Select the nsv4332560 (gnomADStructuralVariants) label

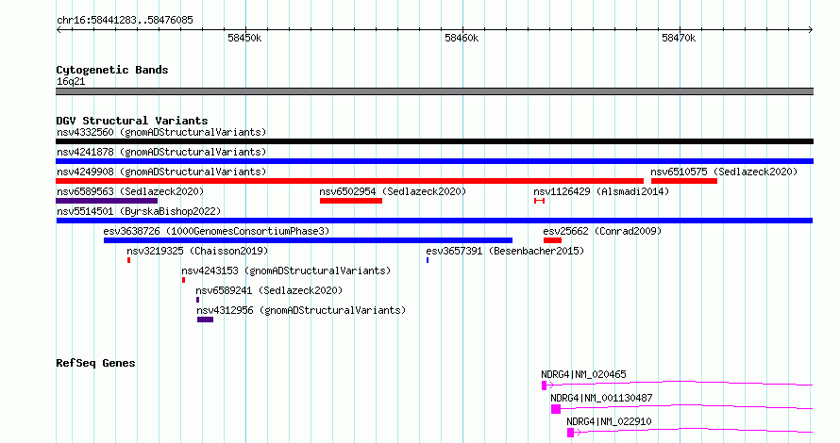tap(161, 132)
